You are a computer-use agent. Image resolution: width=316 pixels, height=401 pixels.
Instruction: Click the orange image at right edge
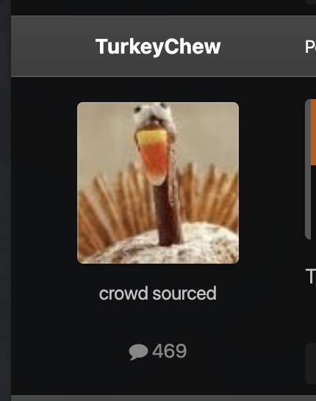click(x=313, y=132)
